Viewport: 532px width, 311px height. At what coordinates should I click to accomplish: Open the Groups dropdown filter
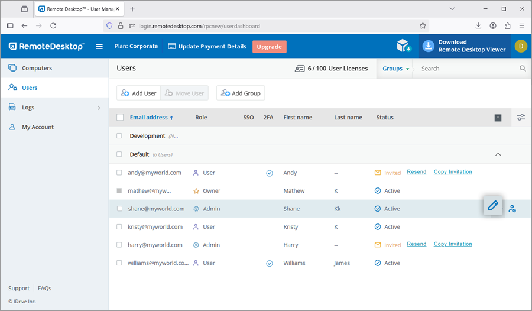point(395,69)
